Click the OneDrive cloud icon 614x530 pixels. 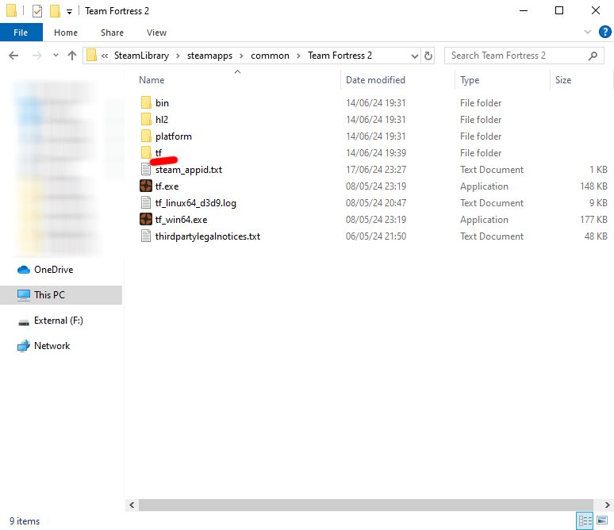[x=24, y=270]
